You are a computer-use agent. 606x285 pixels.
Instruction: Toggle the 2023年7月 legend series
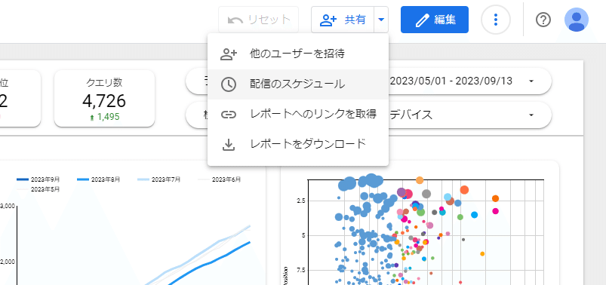158,179
